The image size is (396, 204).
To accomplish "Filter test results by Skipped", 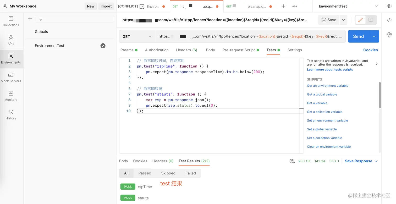I will 168,173.
